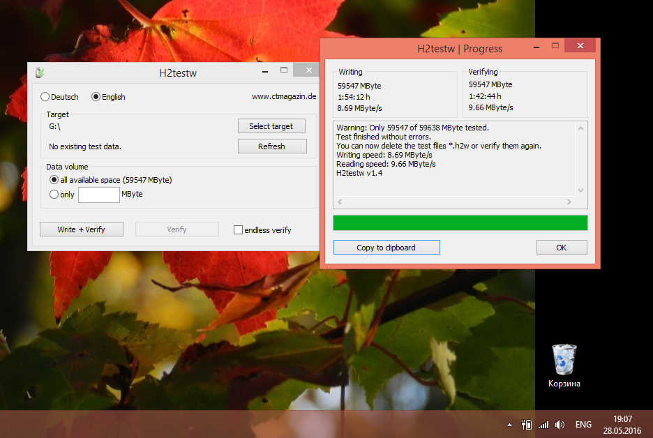Select the Deutsch language option
Image resolution: width=653 pixels, height=438 pixels.
coord(45,97)
